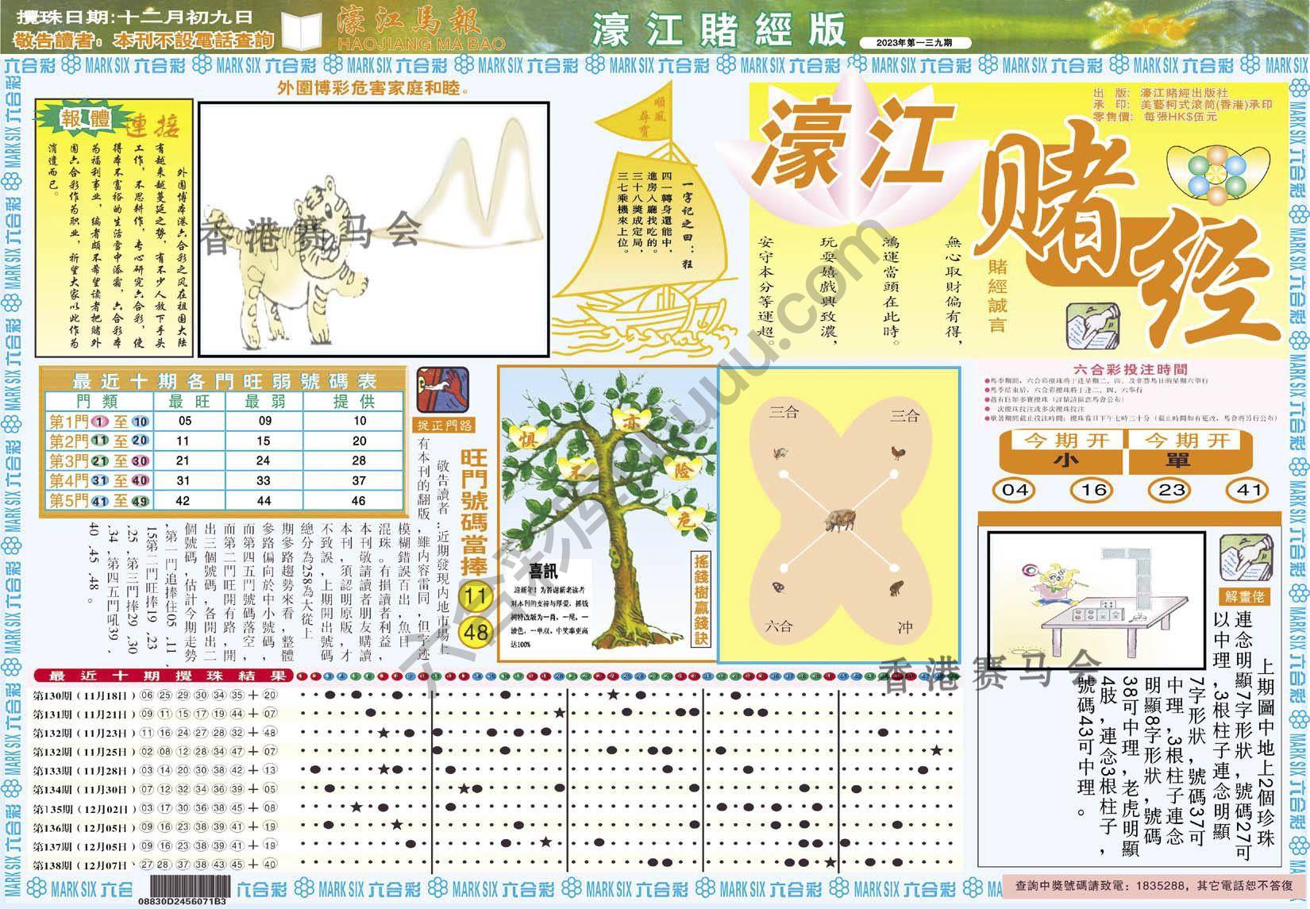Click the 第3門 row label
The image size is (1310, 909).
coord(99,460)
